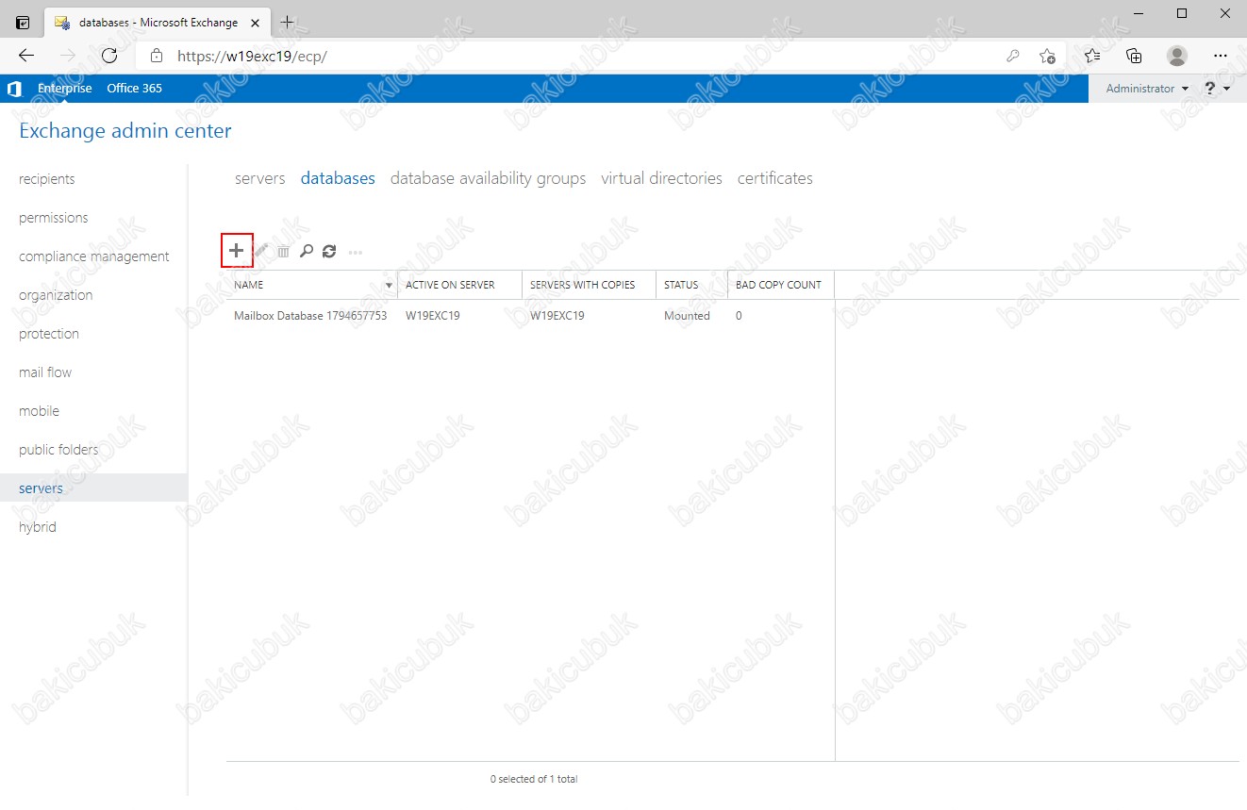Click the delete trash icon in toolbar
Image resolution: width=1247 pixels, height=810 pixels.
click(283, 252)
